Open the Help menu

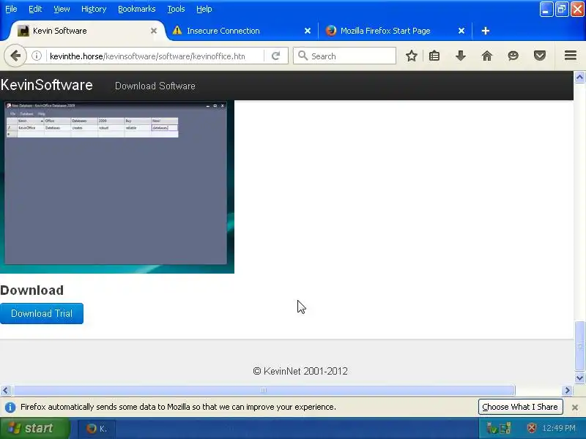(x=204, y=9)
